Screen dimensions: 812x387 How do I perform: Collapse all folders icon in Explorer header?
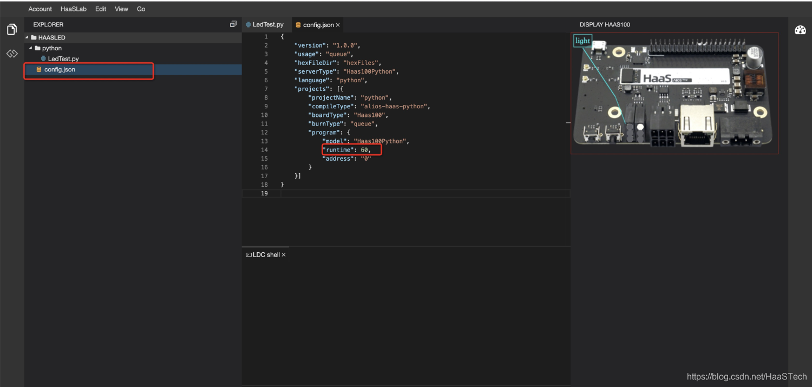tap(233, 24)
